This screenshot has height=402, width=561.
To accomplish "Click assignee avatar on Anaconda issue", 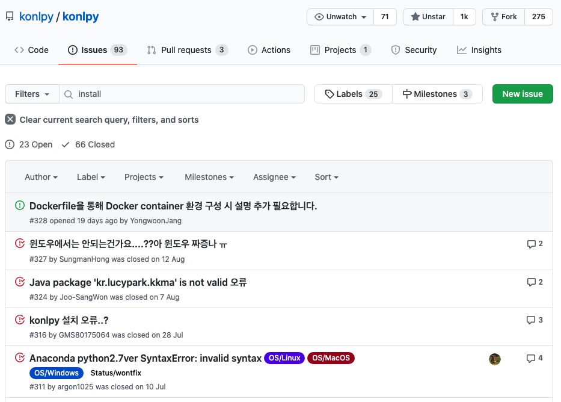I will coord(495,359).
